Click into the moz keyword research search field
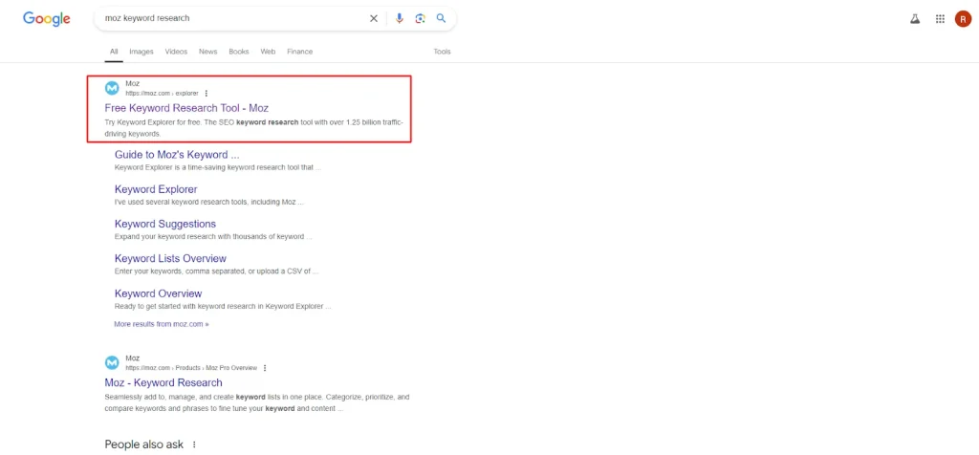 point(234,19)
